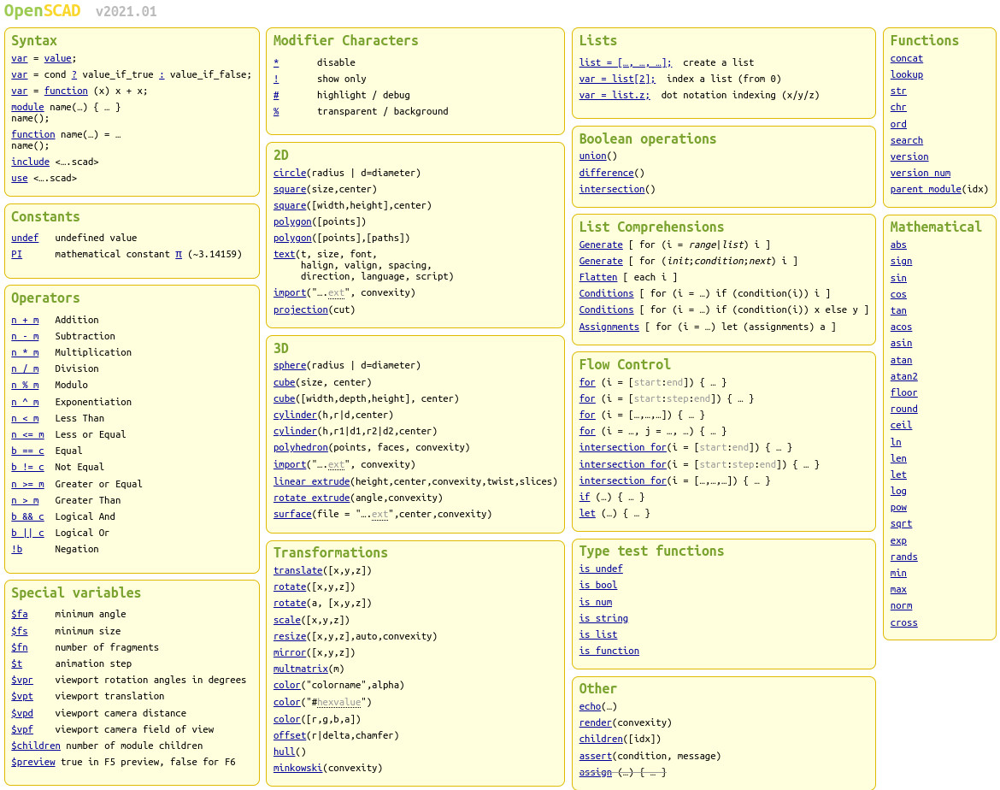Open the '$preview' special variable link

point(33,763)
